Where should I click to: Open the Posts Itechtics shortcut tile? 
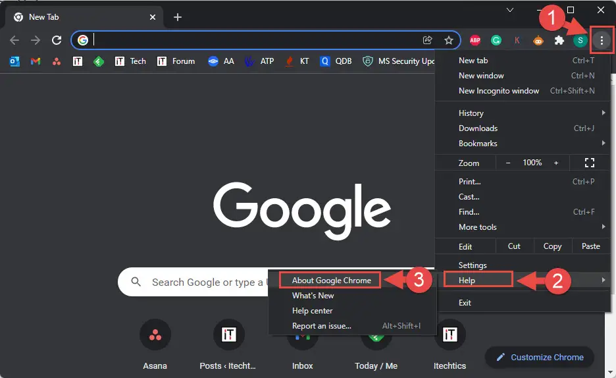point(228,344)
